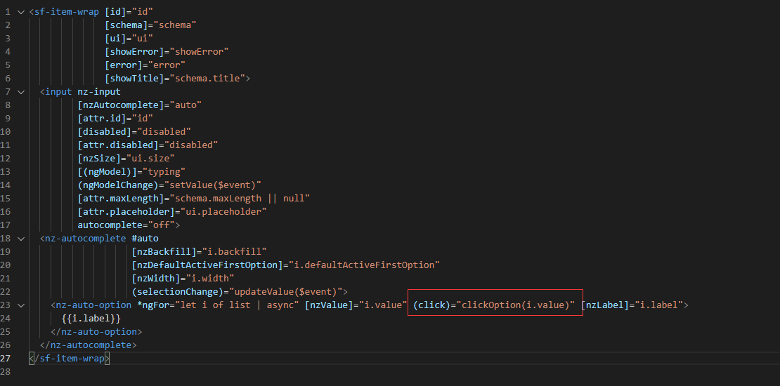Collapse the sf-item-wrap fold on line 1
This screenshot has width=780, height=386.
(x=21, y=11)
